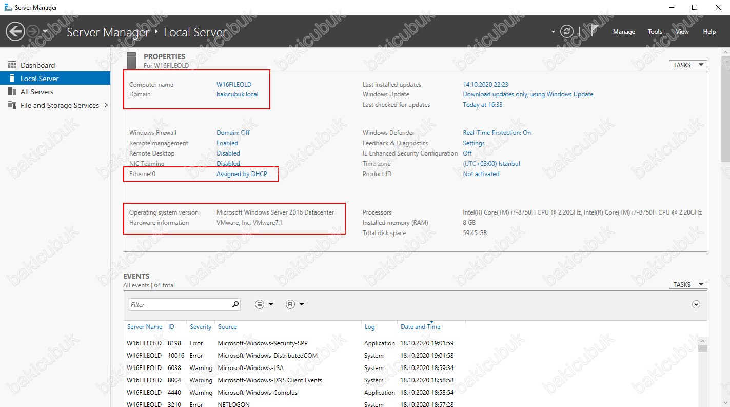Click the events Filter input field
Screen dimensions: 730x407
click(179, 304)
